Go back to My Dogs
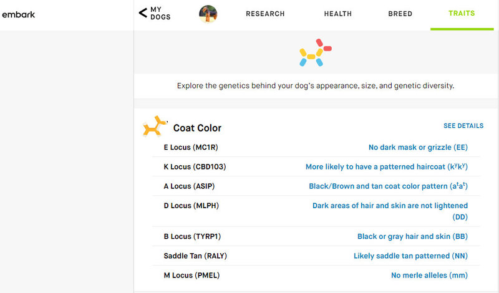The width and height of the screenshot is (499, 293). click(160, 14)
